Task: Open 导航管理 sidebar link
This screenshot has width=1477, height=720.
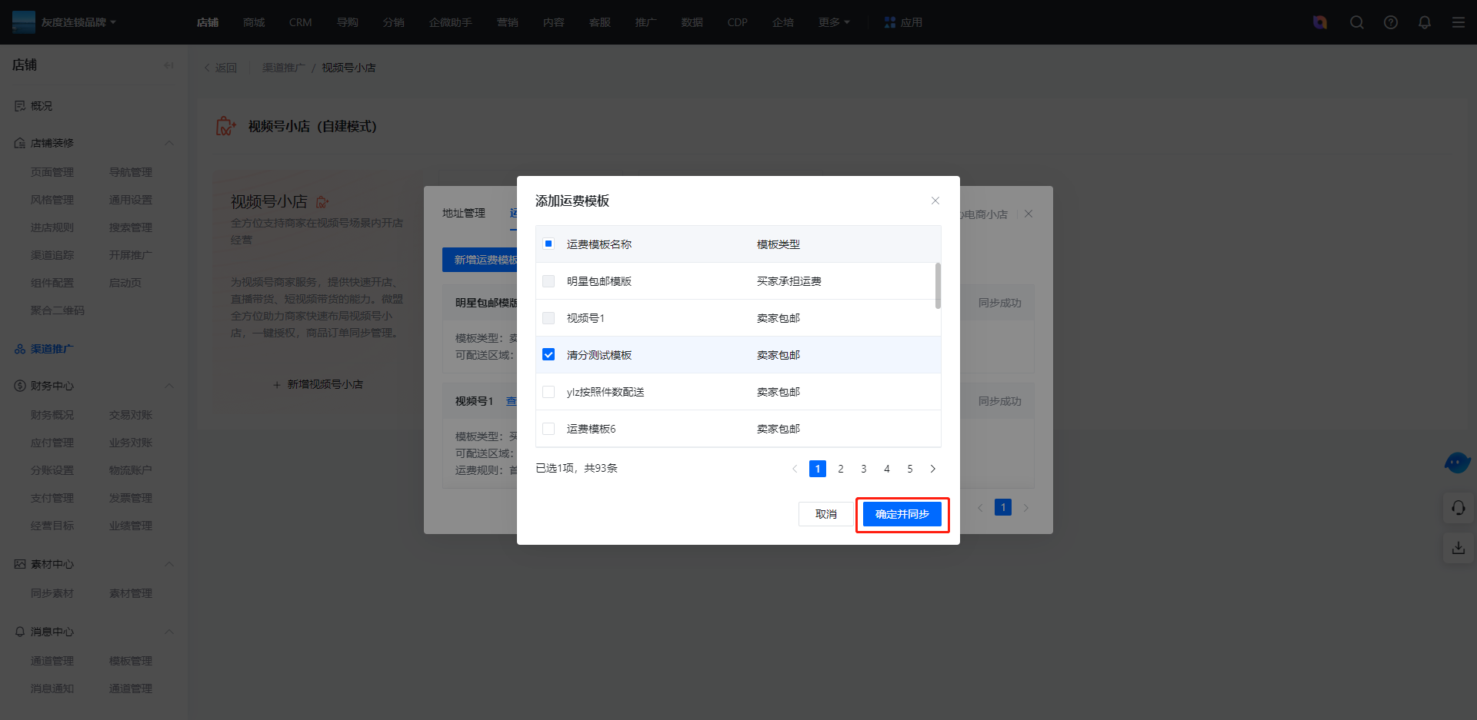Action: click(x=131, y=172)
